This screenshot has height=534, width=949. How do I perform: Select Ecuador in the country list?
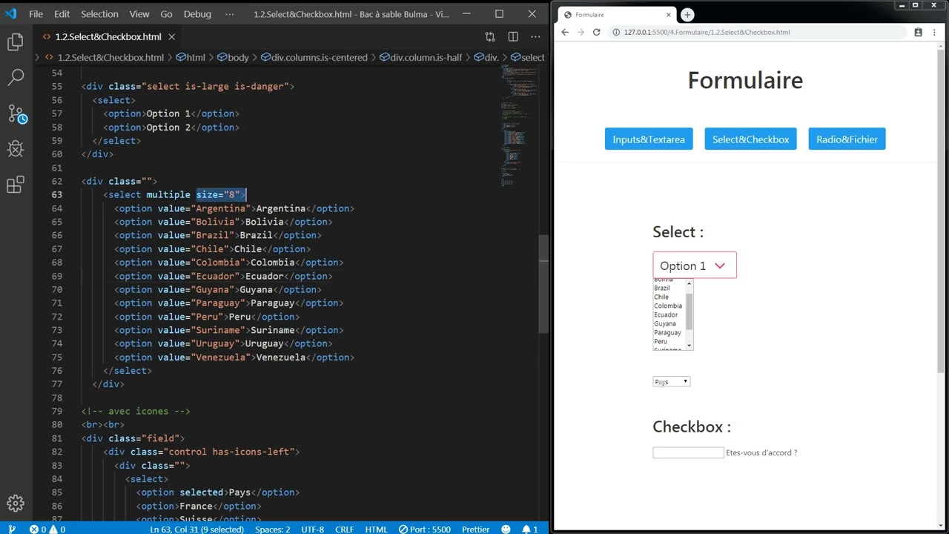(x=666, y=314)
